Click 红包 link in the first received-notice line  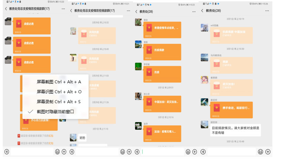pos(51,135)
